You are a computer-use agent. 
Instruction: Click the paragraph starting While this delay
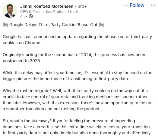(x=77, y=76)
